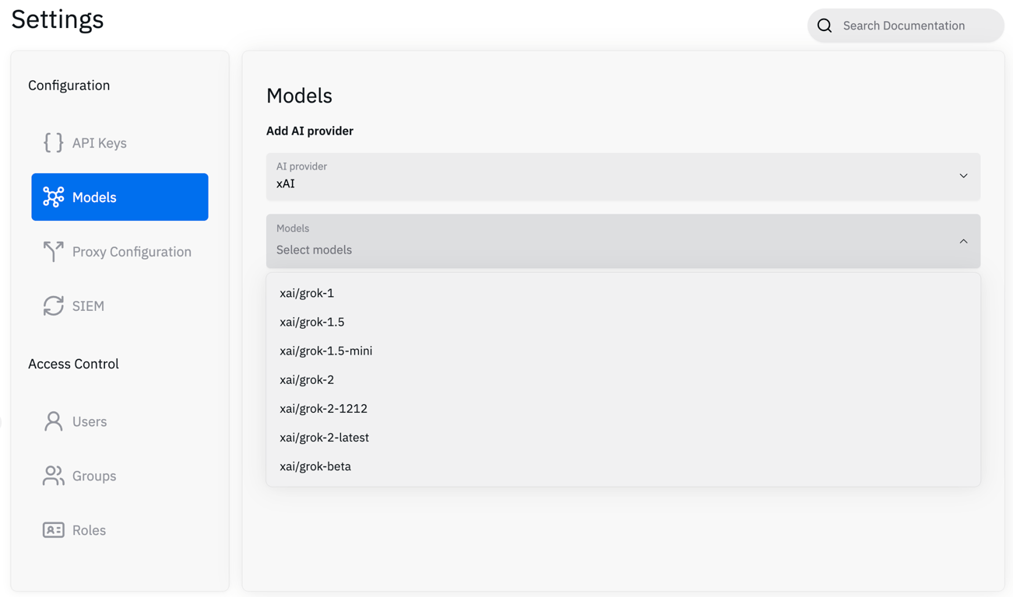Pick xai/grok-2-latest model option
Viewport: 1013px width, 597px height.
(325, 438)
